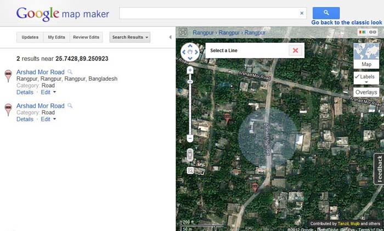Screen dimensions: 384x231
Task: Pan the map left with the arrow
Action: [184, 52]
